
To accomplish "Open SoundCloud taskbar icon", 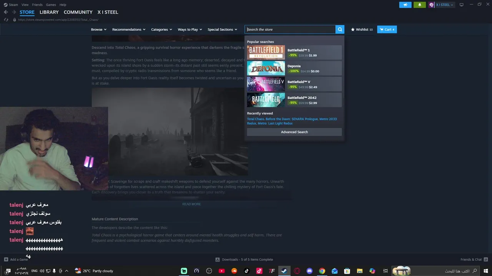I will 234,271.
